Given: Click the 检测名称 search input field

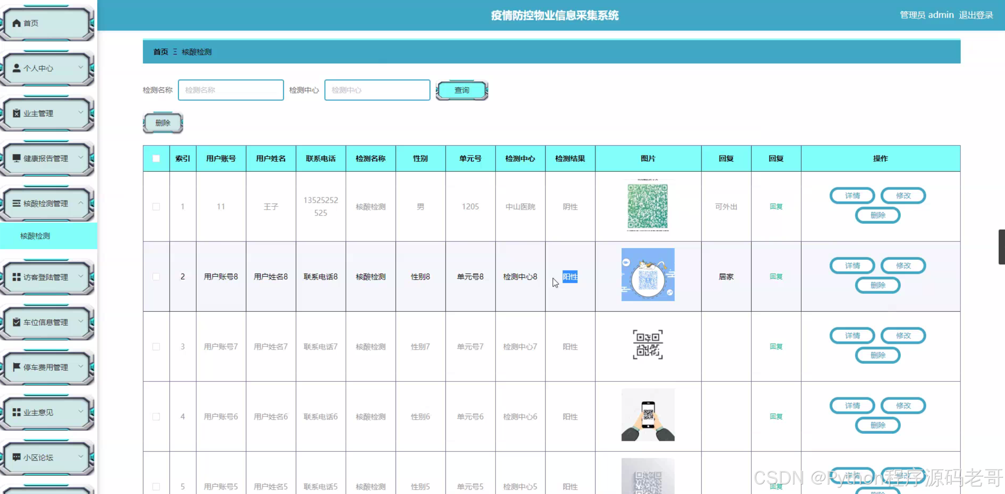Looking at the screenshot, I should click(231, 90).
